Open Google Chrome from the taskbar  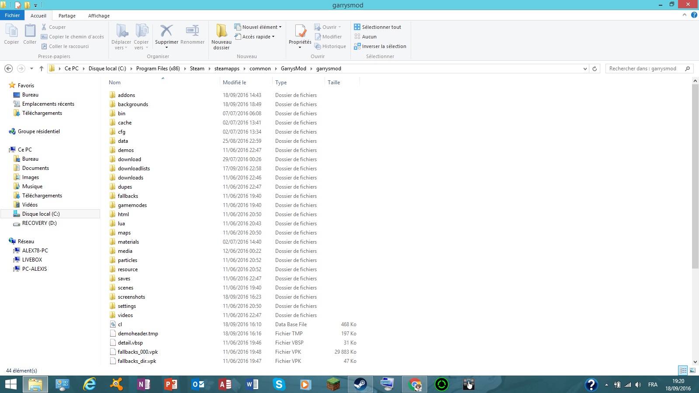pos(415,384)
